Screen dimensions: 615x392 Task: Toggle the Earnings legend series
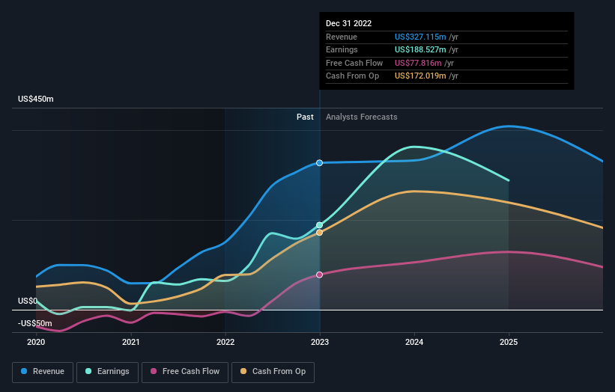(x=107, y=372)
